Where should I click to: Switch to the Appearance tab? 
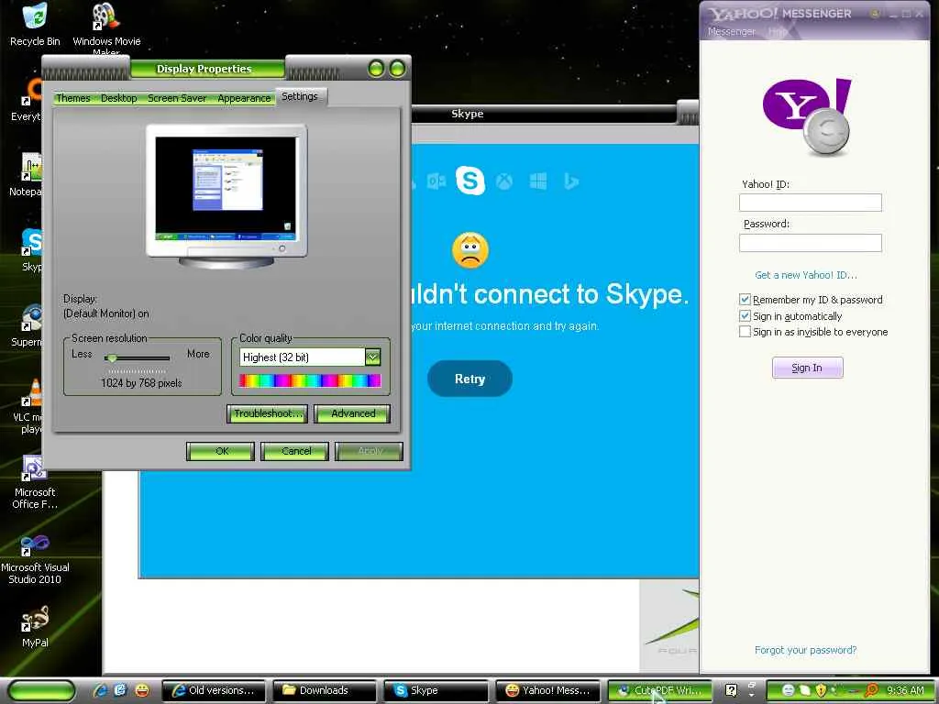tap(244, 98)
